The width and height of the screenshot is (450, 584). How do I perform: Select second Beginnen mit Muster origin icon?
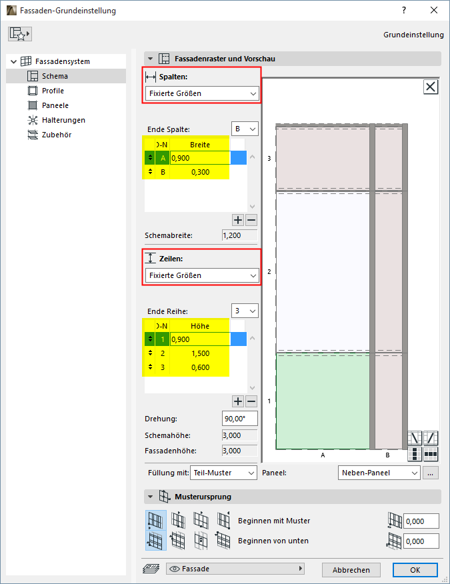(178, 520)
